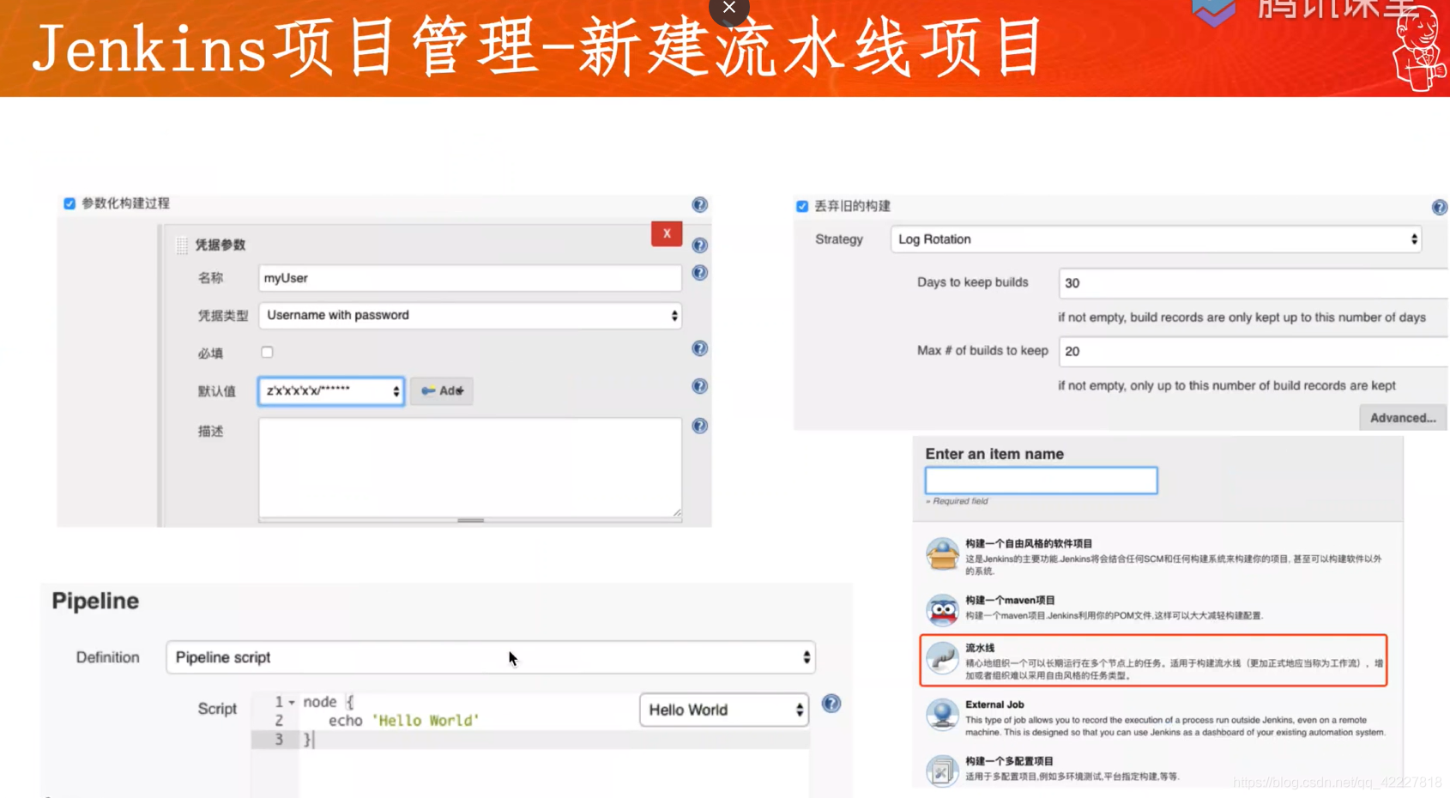This screenshot has width=1450, height=798.
Task: Click 'node {' on script line 1
Action: 329,702
